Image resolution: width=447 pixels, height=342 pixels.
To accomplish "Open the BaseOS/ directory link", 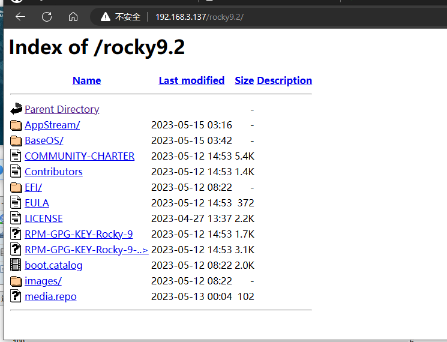I will coord(44,140).
